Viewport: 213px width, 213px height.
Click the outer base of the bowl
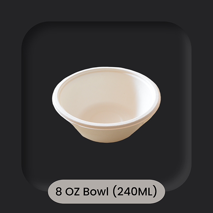click(x=106, y=136)
